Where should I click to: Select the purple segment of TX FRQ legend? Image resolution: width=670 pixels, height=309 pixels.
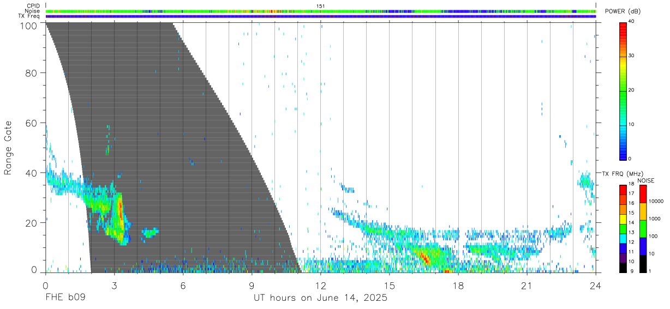click(623, 257)
